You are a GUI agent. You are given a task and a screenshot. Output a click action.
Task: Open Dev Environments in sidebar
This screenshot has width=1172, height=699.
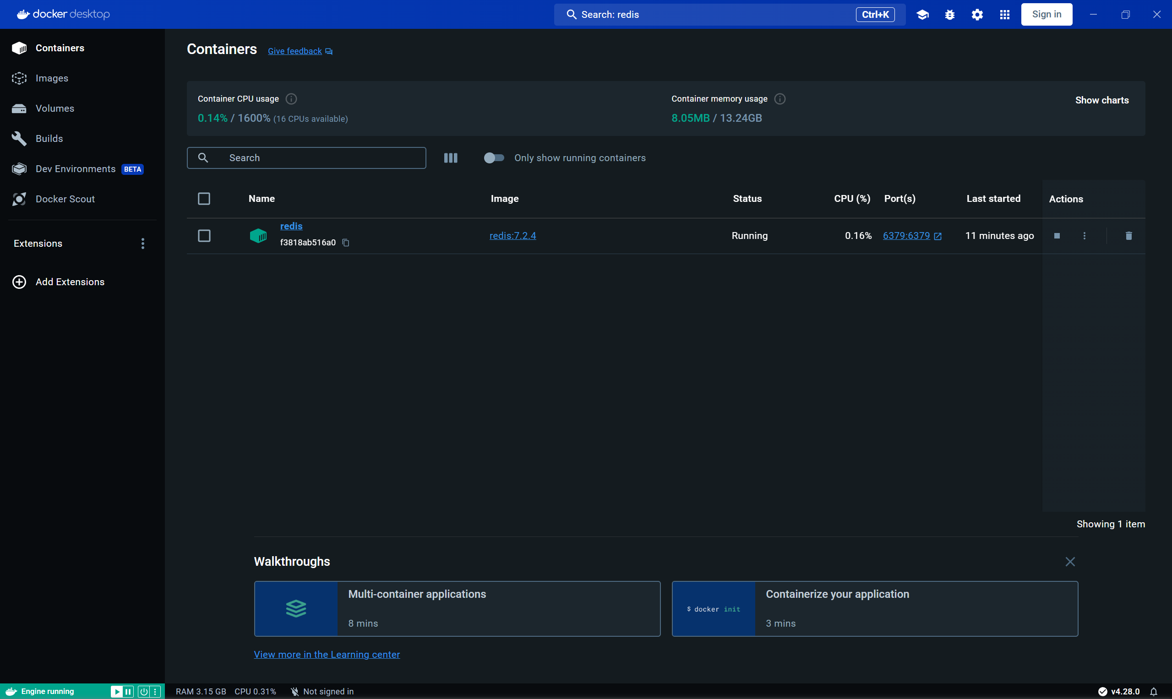point(82,168)
